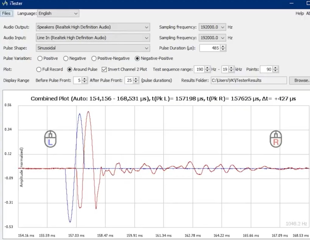Click the iTester app logo icon
The height and width of the screenshot is (240, 310).
tap(5, 3)
